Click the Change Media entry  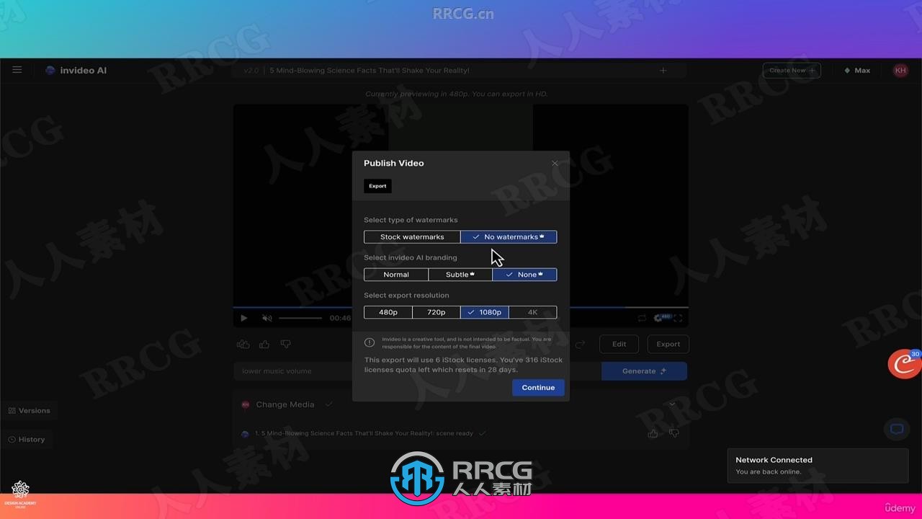point(285,405)
